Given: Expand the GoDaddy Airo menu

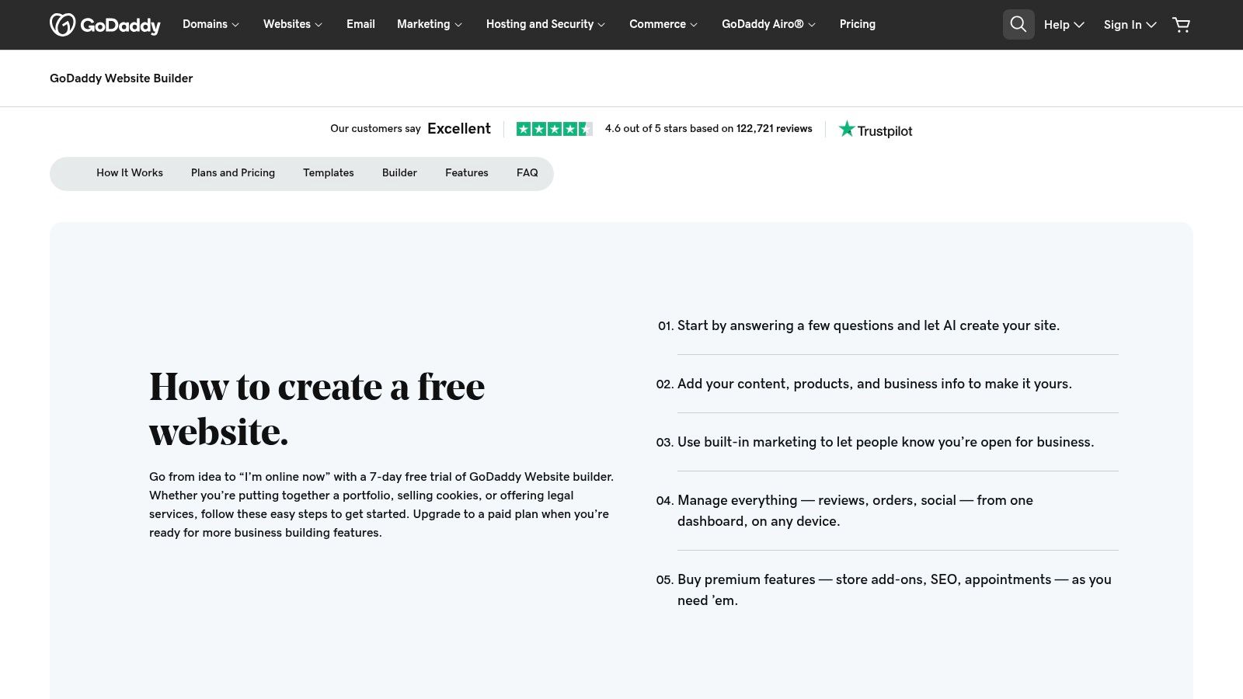Looking at the screenshot, I should coord(768,24).
